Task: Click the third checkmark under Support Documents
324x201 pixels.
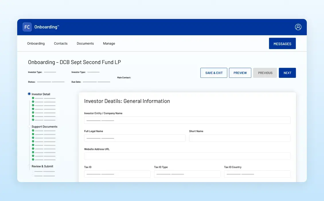Action: pyautogui.click(x=33, y=138)
